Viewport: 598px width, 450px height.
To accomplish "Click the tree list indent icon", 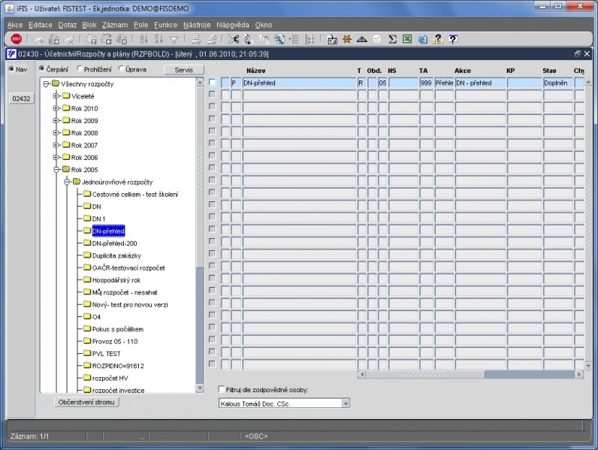I will pyautogui.click(x=294, y=39).
